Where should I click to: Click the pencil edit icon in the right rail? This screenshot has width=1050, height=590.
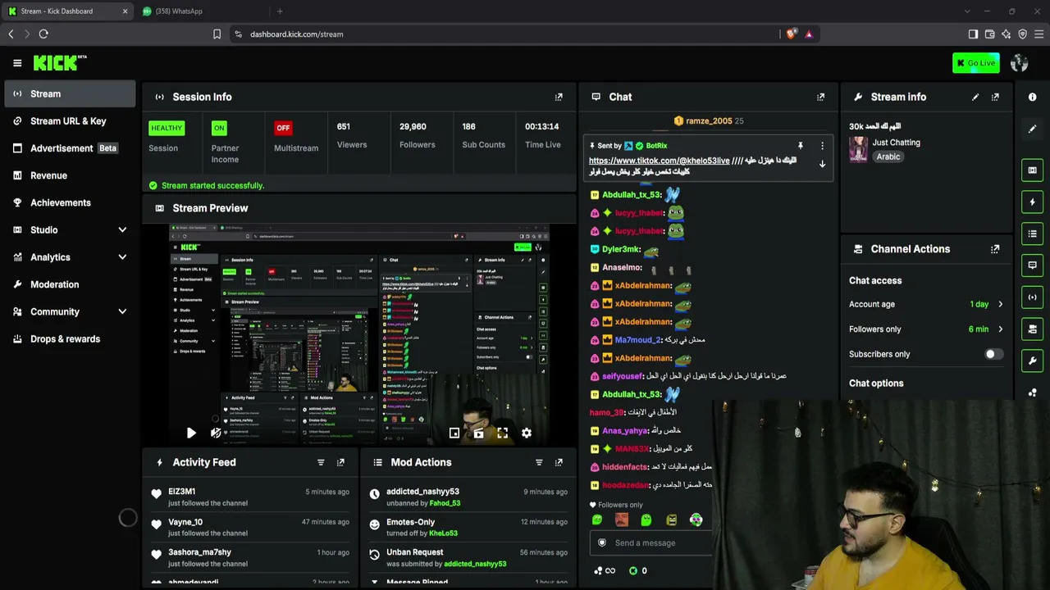[x=1033, y=129]
